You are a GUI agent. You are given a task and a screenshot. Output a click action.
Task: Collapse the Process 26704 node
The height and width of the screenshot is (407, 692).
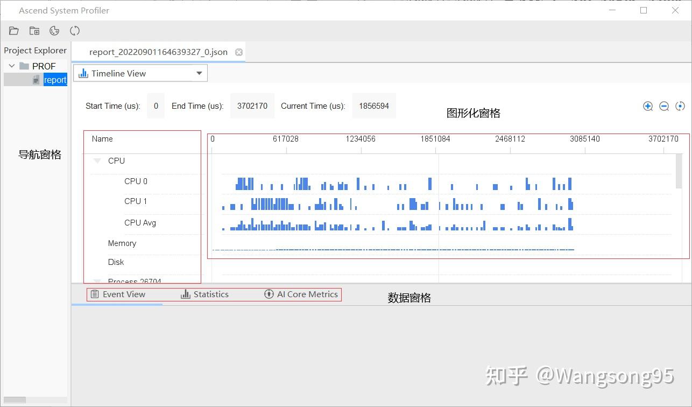click(97, 280)
